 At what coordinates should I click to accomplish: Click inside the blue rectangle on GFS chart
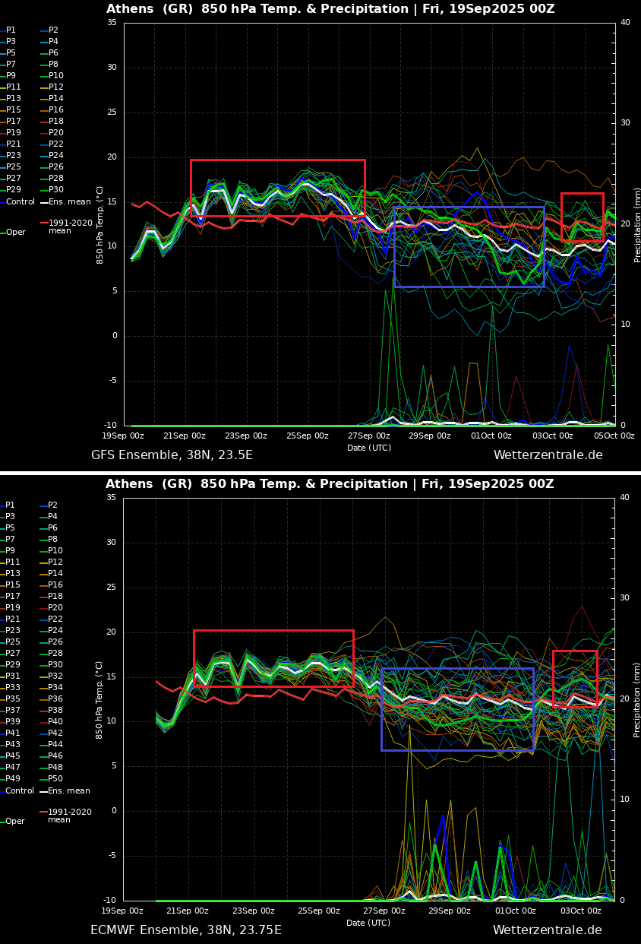[469, 247]
